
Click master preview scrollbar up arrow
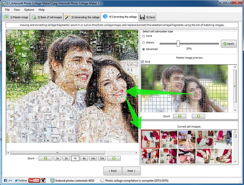tap(235, 67)
